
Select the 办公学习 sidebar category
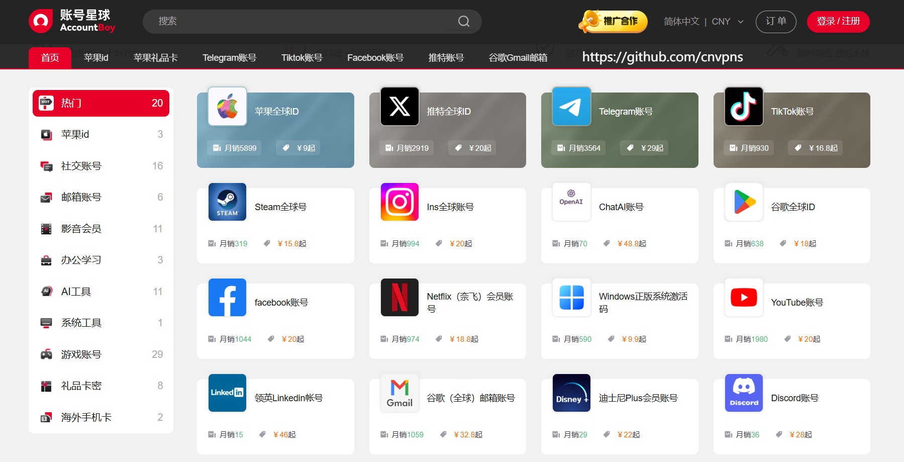tap(101, 260)
